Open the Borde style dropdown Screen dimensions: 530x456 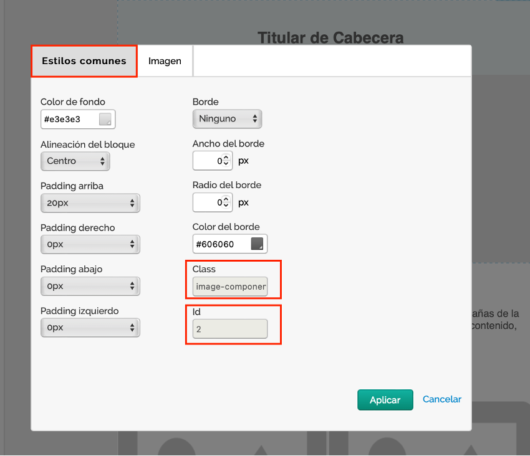pos(227,118)
